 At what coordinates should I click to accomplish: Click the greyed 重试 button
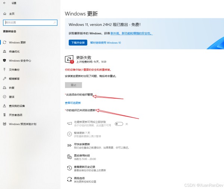click(x=74, y=85)
